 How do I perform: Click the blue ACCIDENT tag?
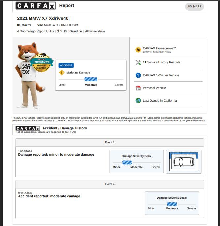click(x=66, y=65)
